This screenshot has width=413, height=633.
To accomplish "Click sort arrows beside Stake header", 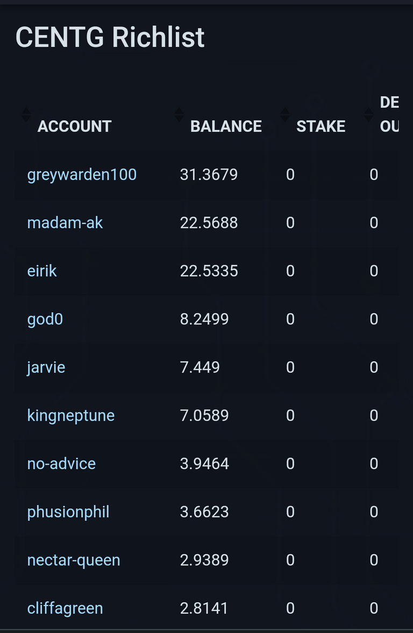I will 285,115.
